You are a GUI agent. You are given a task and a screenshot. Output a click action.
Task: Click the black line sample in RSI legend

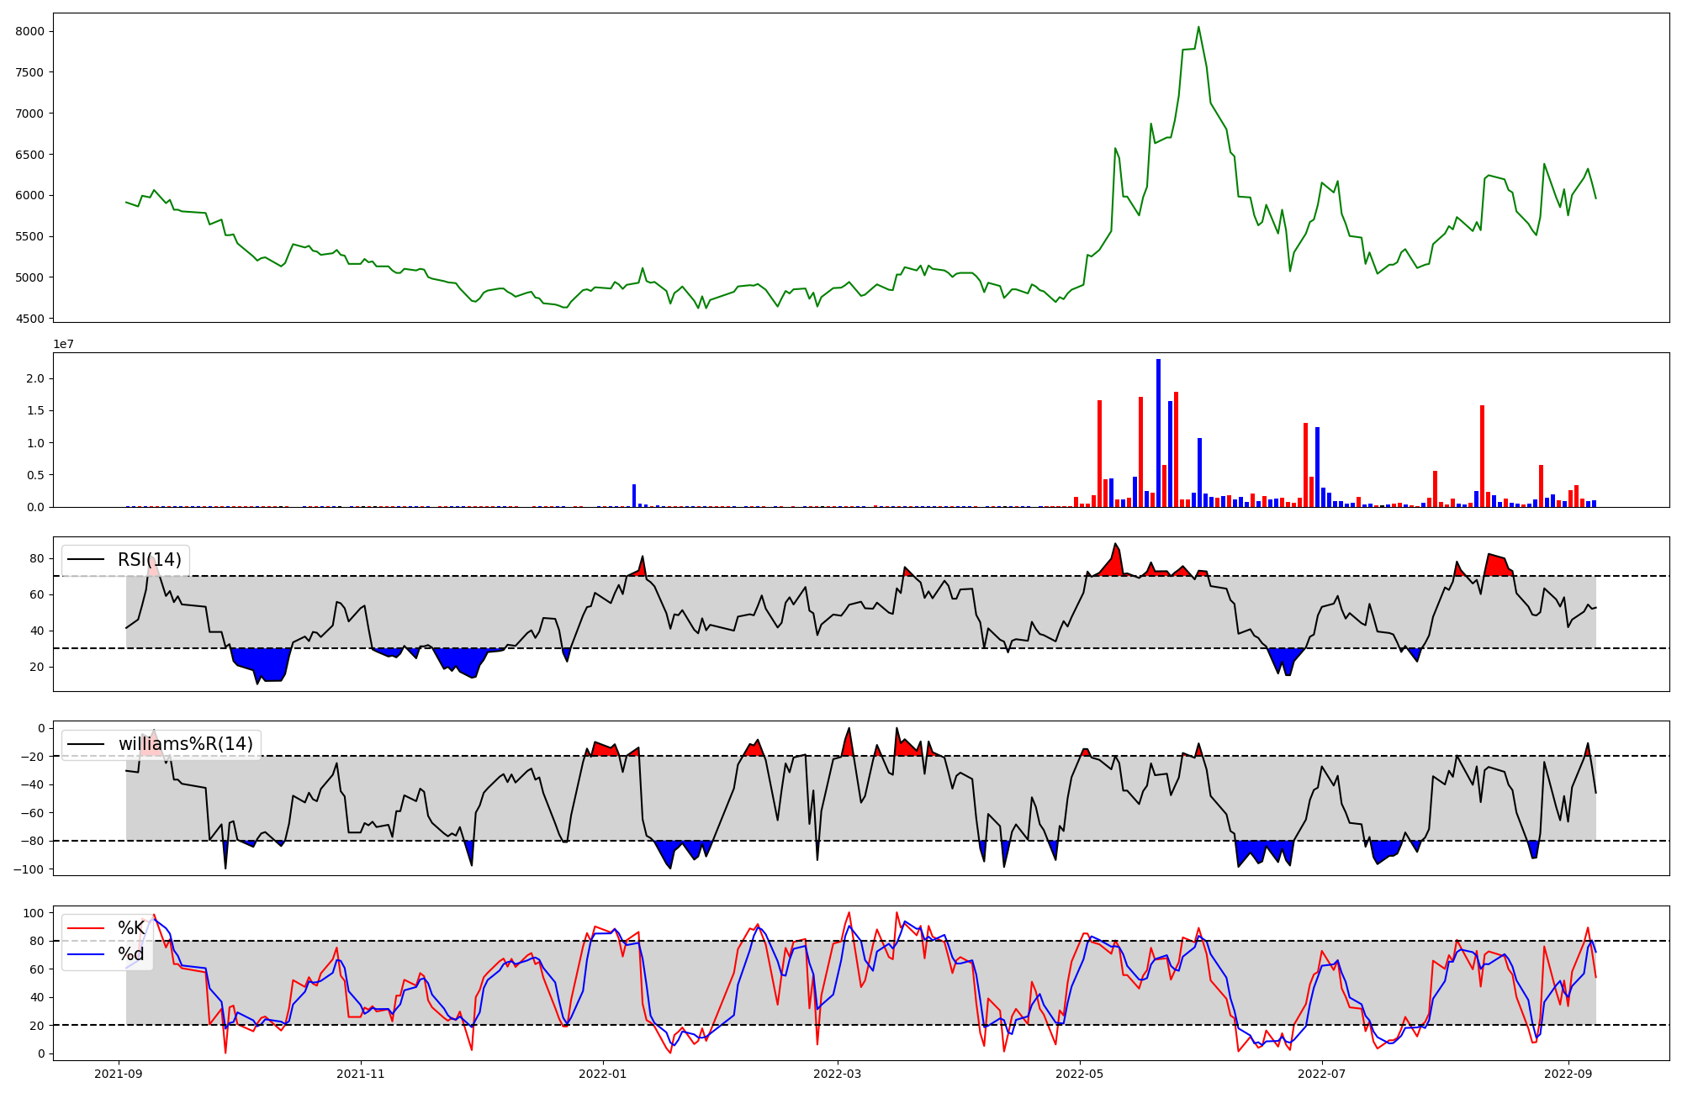coord(86,560)
